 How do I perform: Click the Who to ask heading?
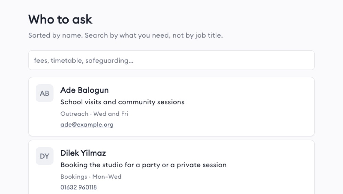60,20
